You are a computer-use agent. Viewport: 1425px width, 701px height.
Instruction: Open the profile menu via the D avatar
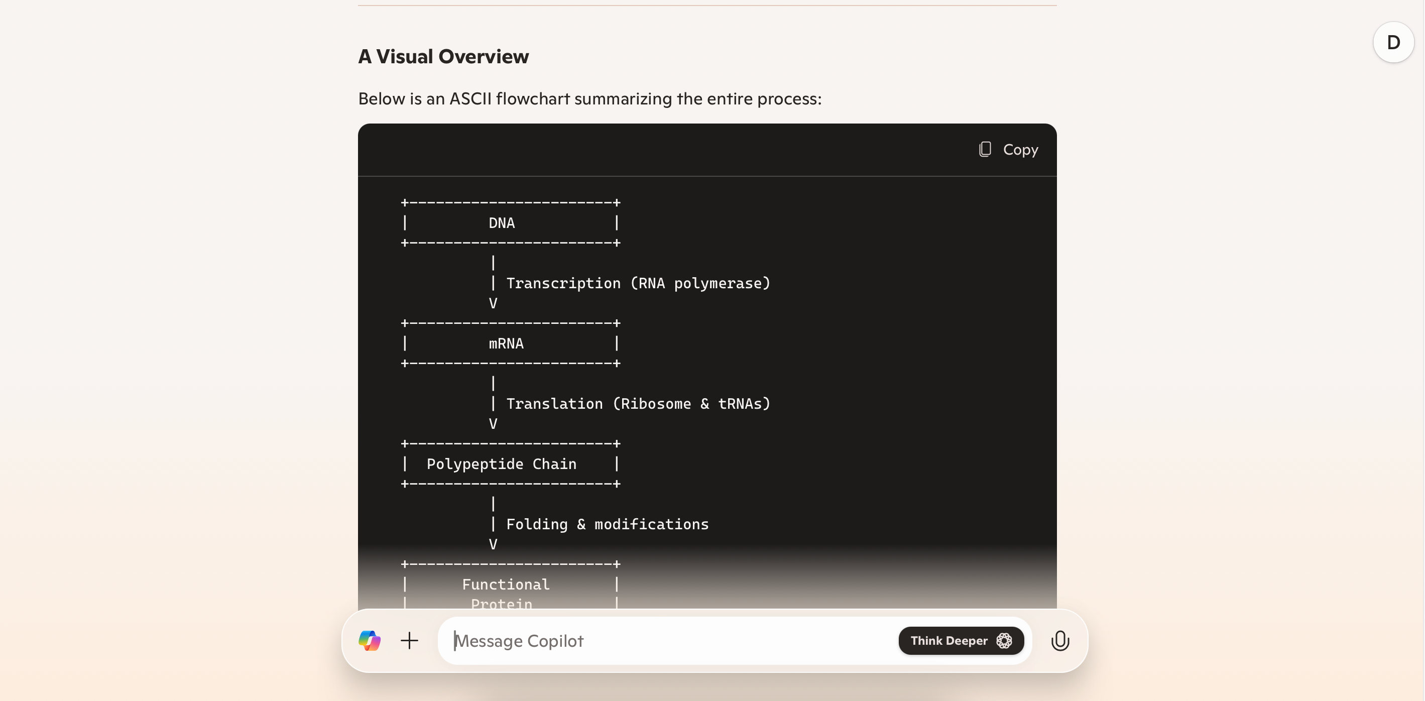tap(1393, 42)
